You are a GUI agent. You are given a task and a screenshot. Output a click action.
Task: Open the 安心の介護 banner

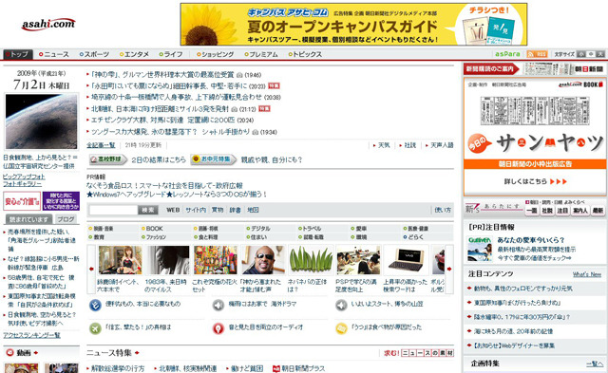(22, 201)
